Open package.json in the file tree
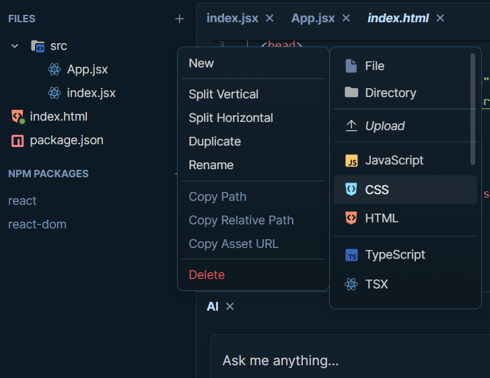 pos(67,140)
